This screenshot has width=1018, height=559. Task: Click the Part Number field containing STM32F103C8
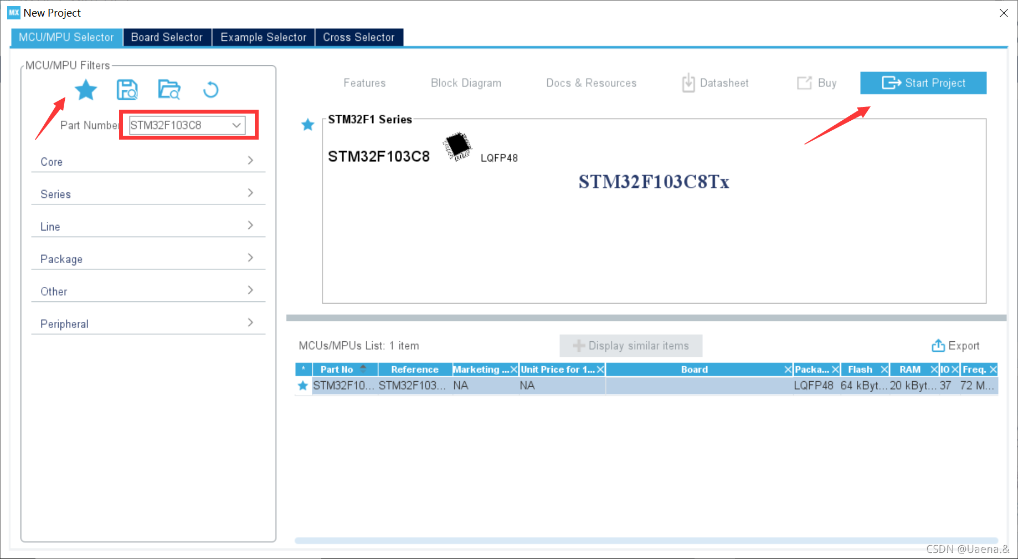point(187,125)
